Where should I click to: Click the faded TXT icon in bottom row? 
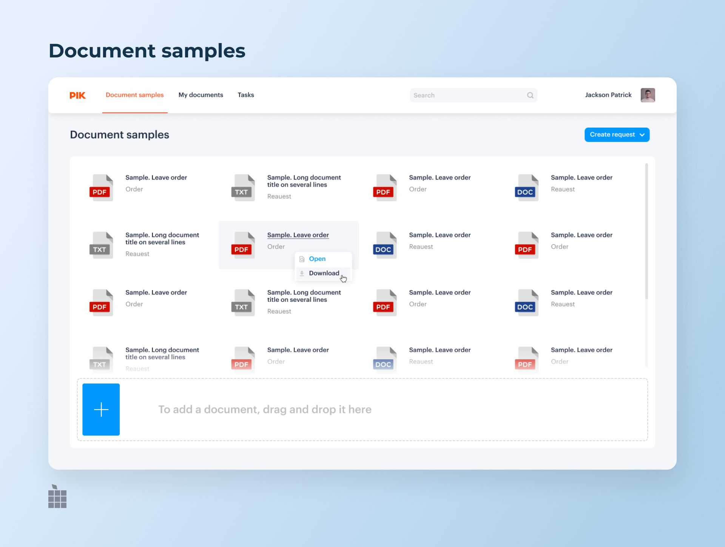coord(100,360)
